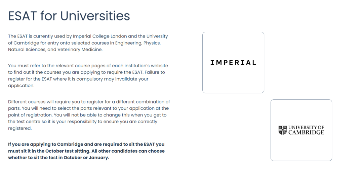
Task: Click the Cambridge coat of arms crest
Action: pos(282,130)
